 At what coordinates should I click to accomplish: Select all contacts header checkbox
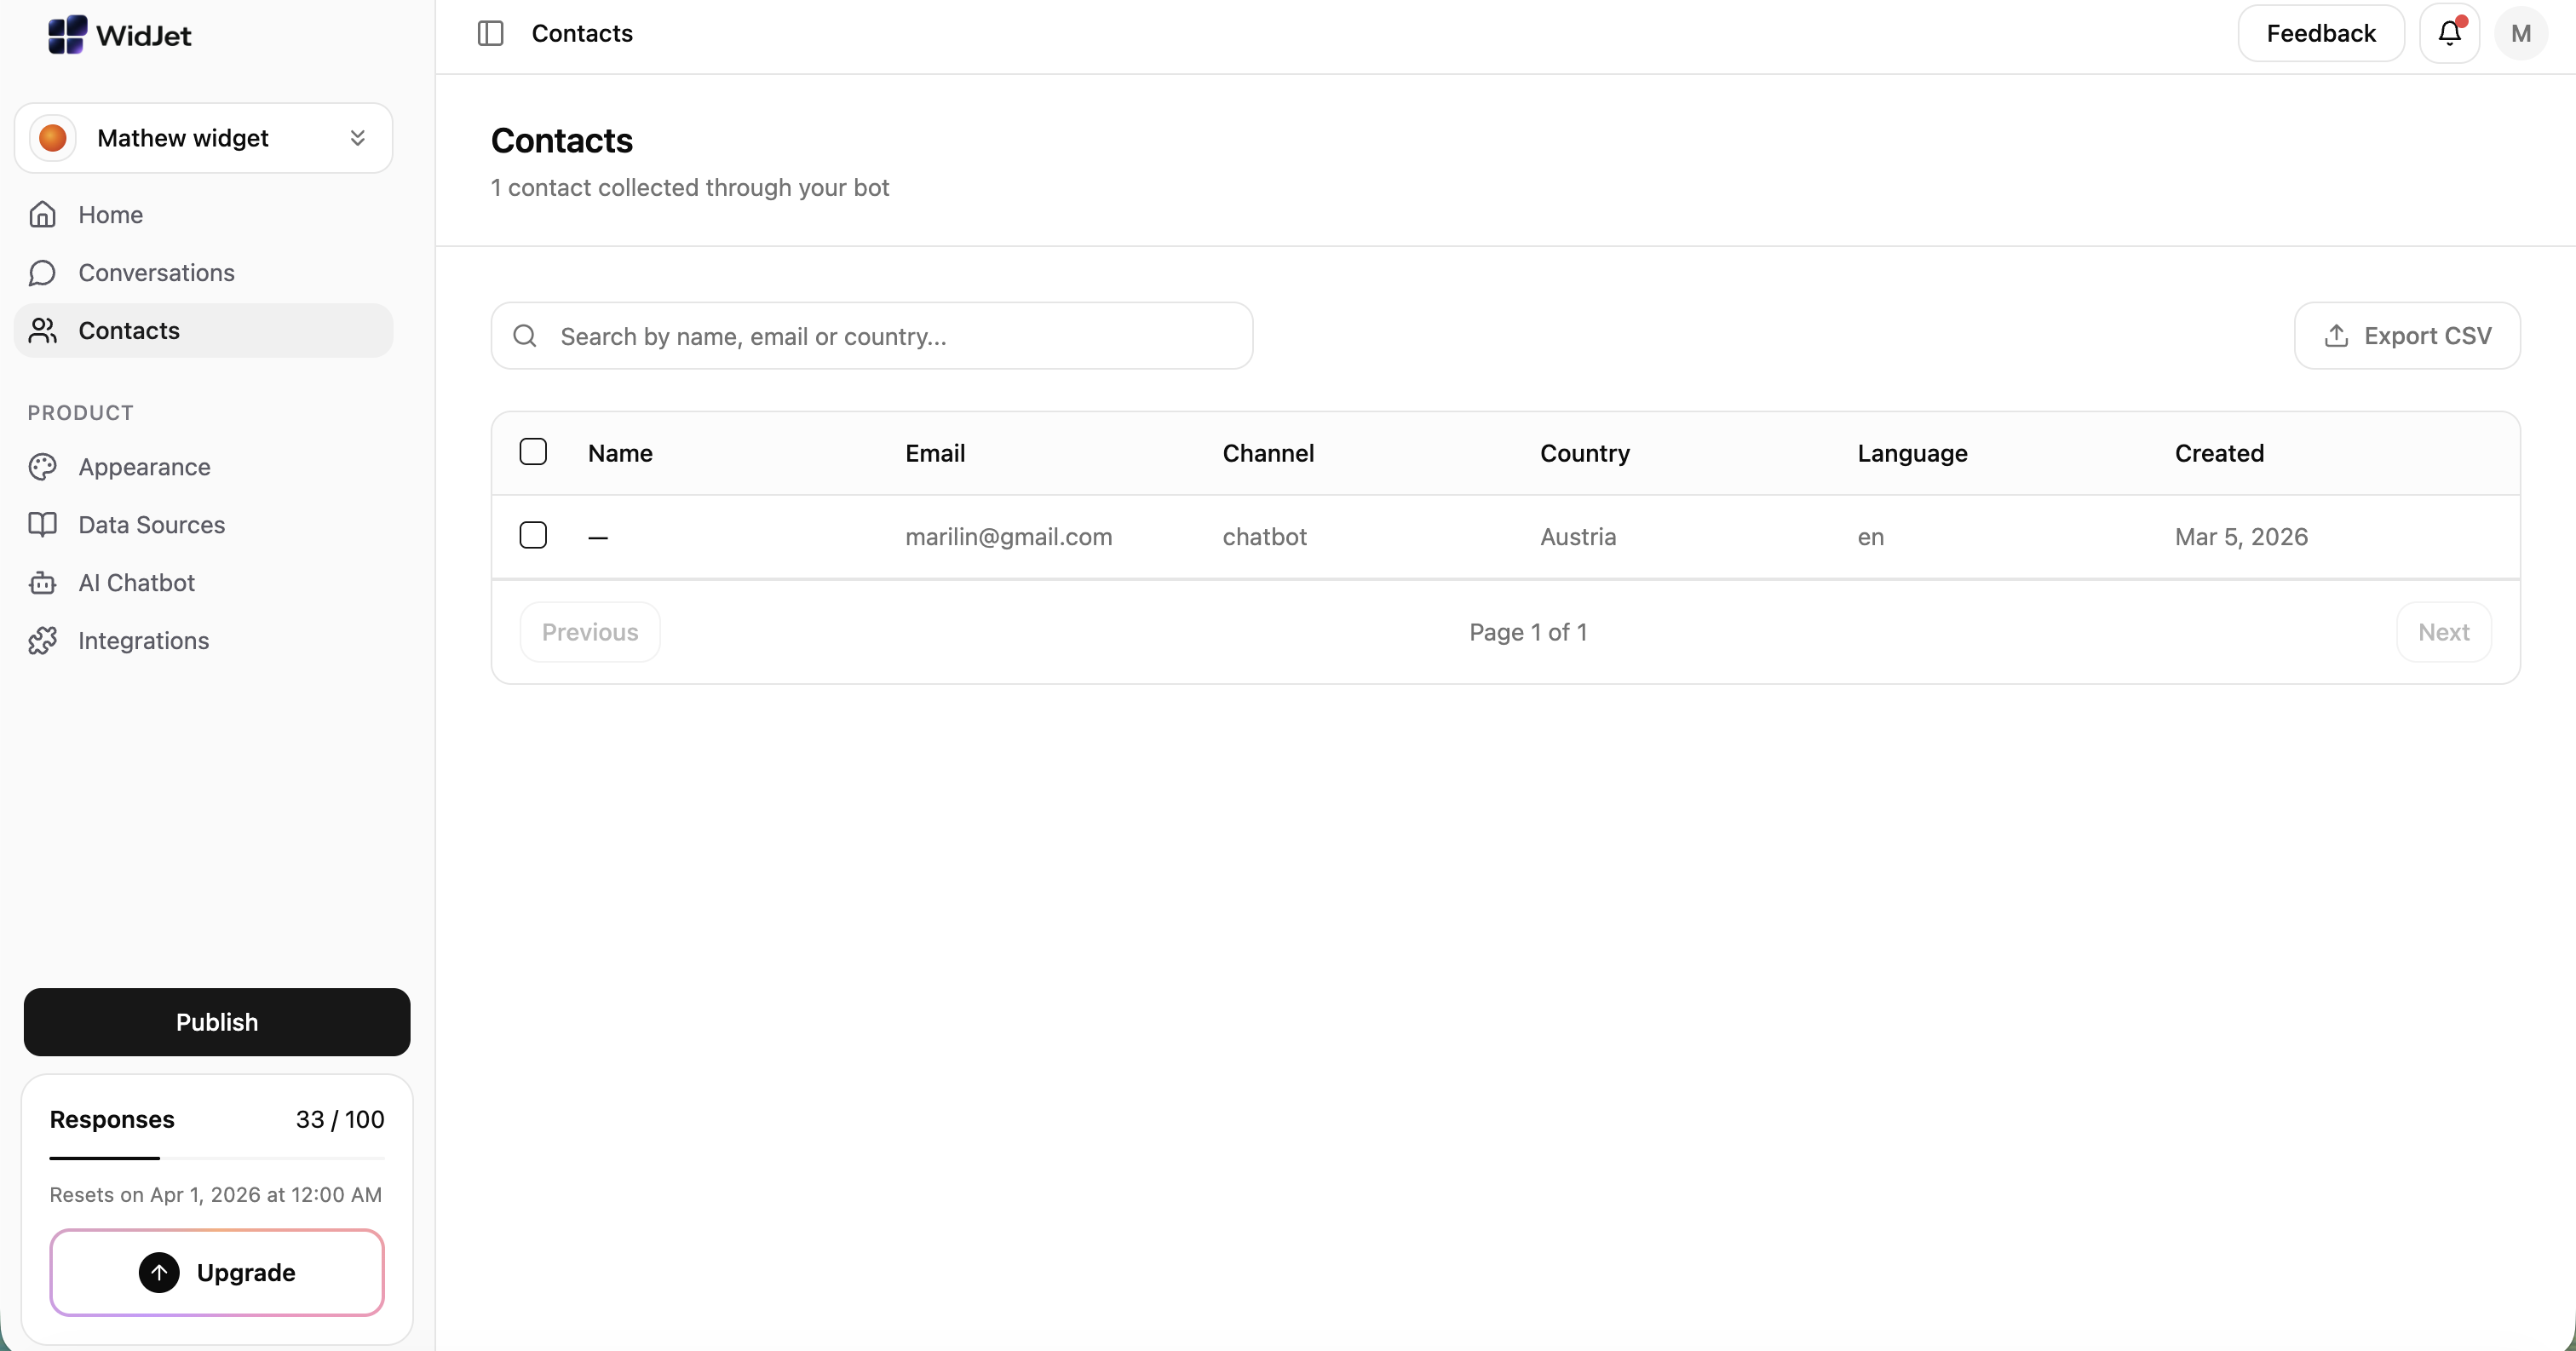click(x=533, y=452)
